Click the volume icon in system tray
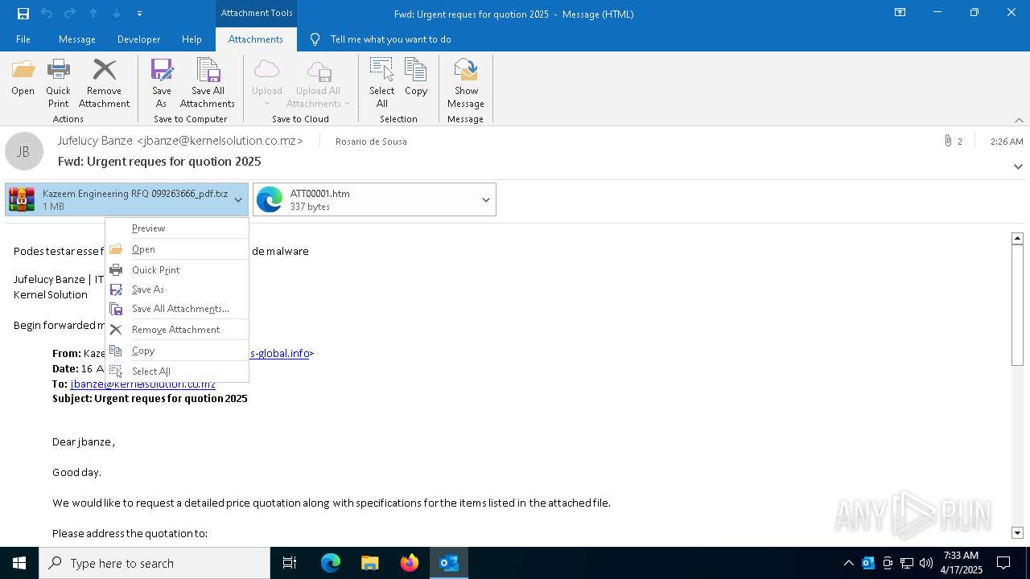Viewport: 1030px width, 579px height. pyautogui.click(x=926, y=563)
